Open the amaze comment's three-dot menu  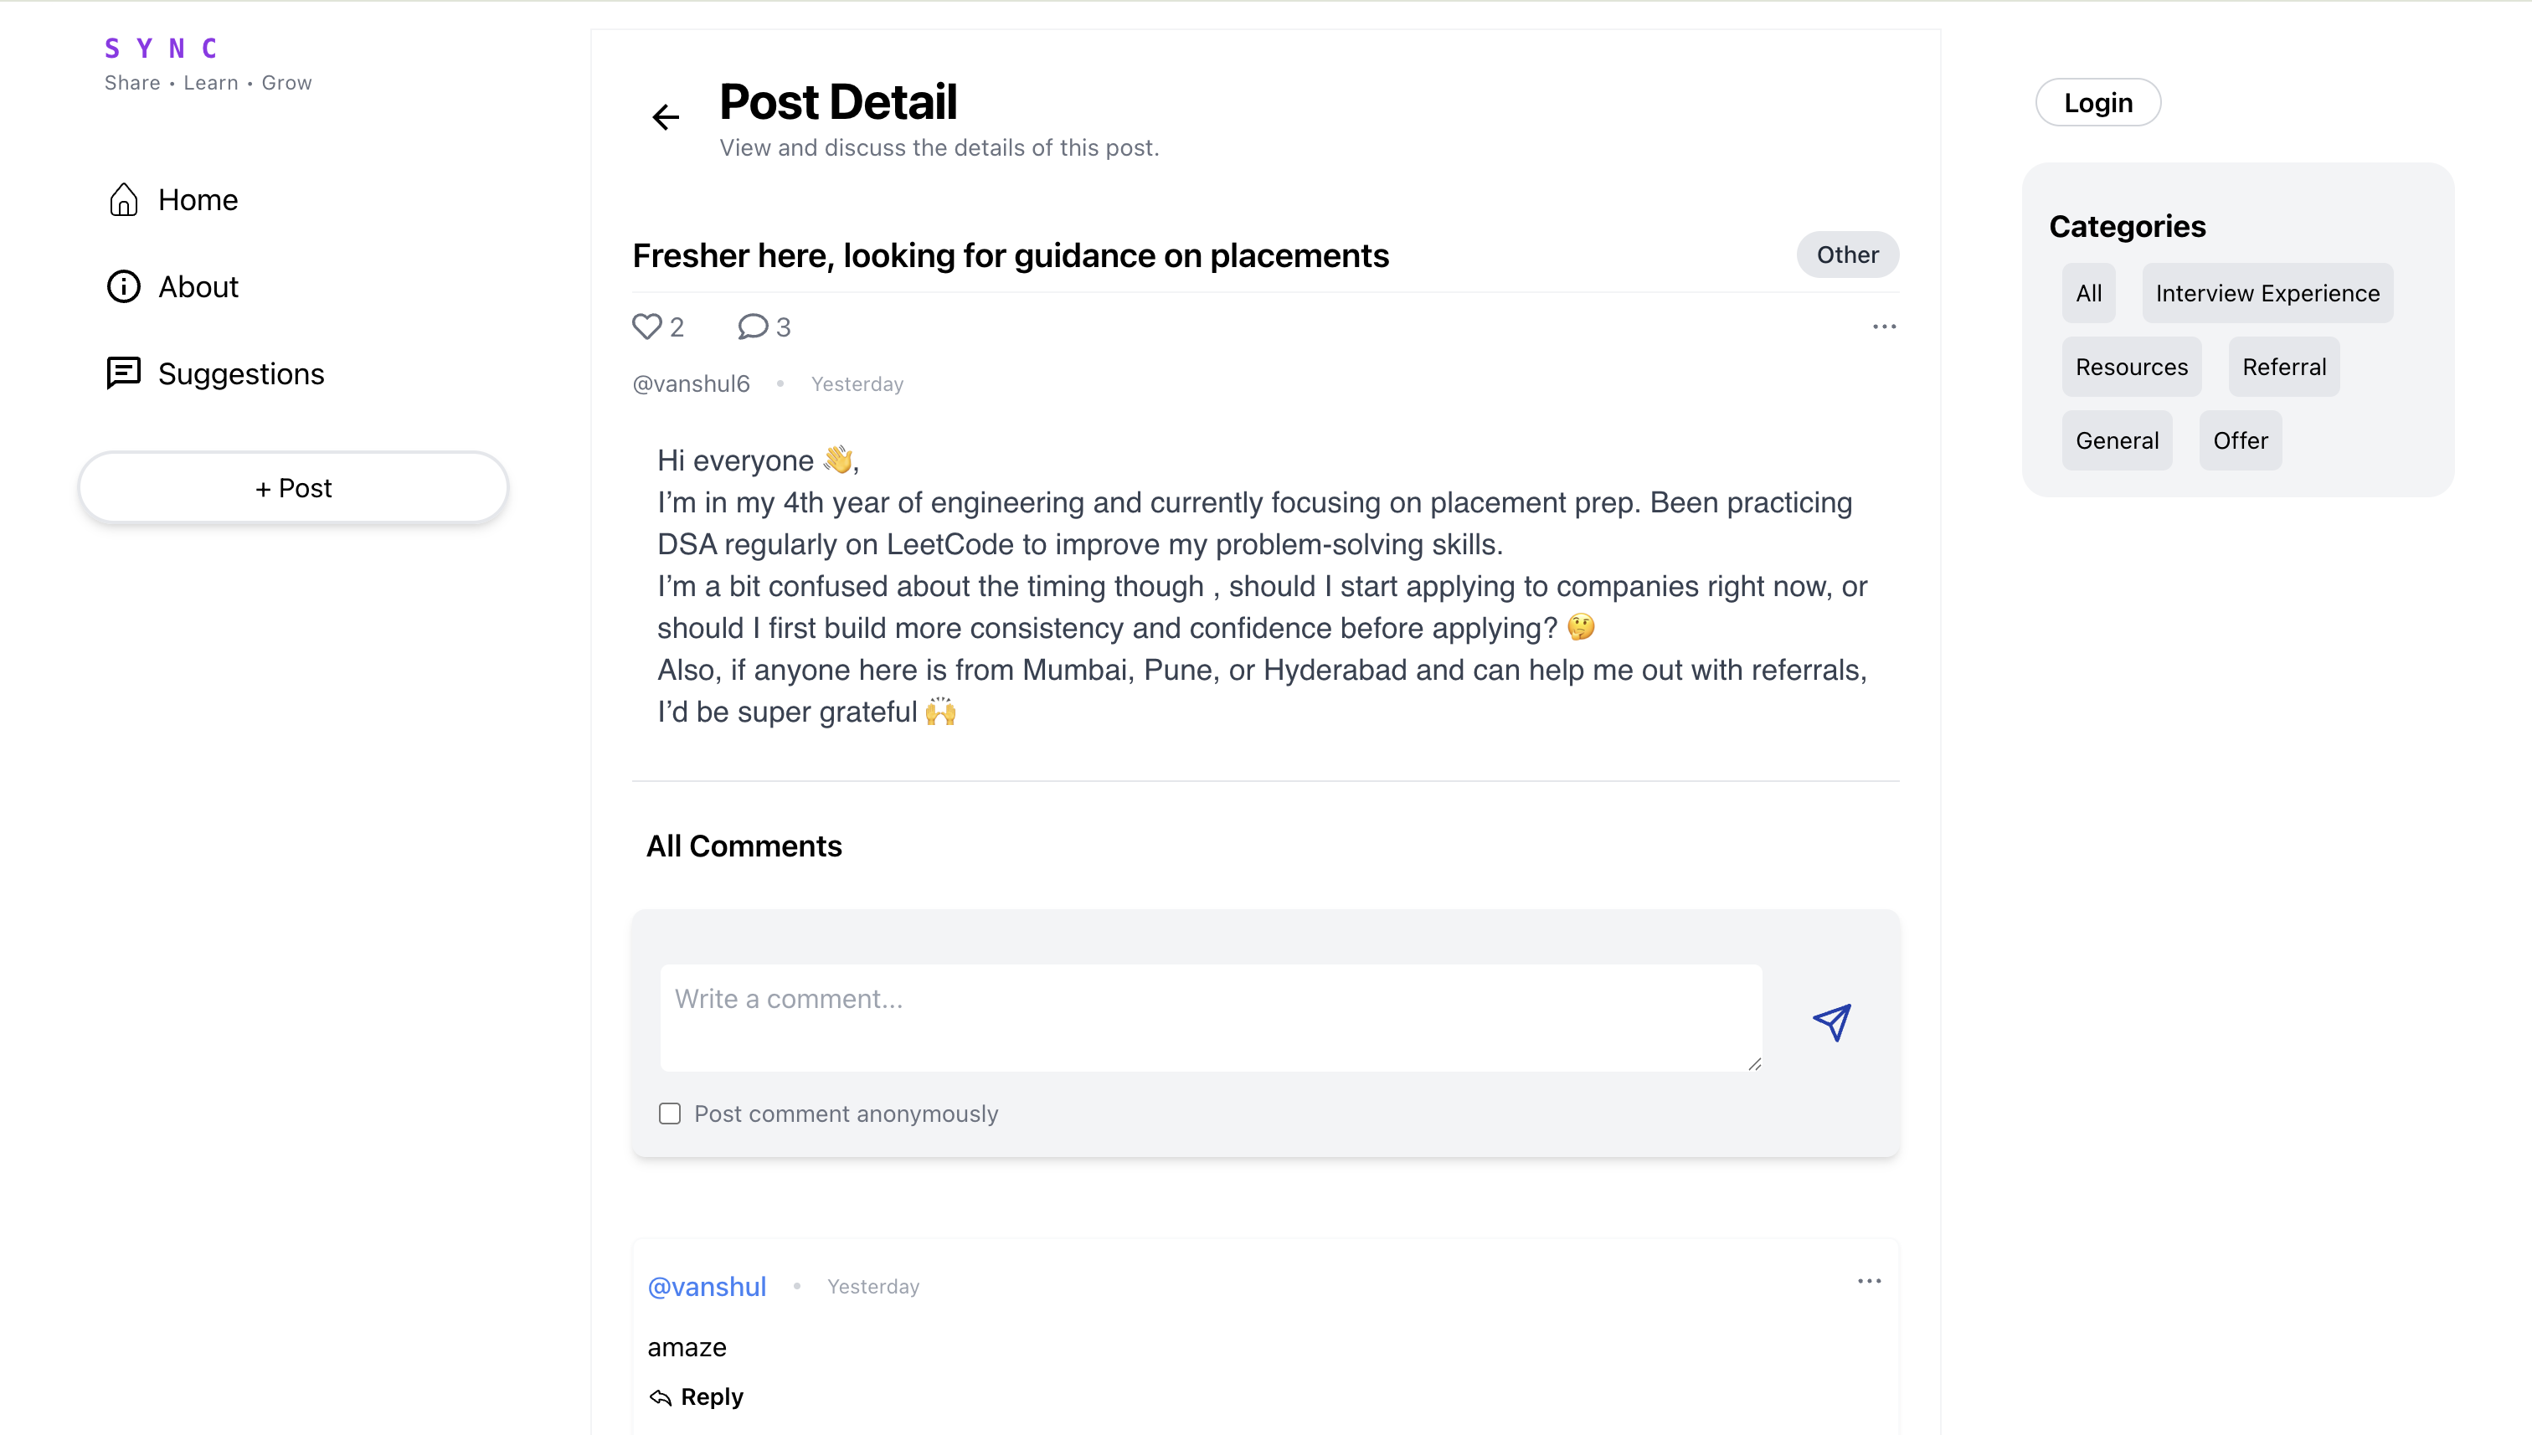point(1869,1281)
